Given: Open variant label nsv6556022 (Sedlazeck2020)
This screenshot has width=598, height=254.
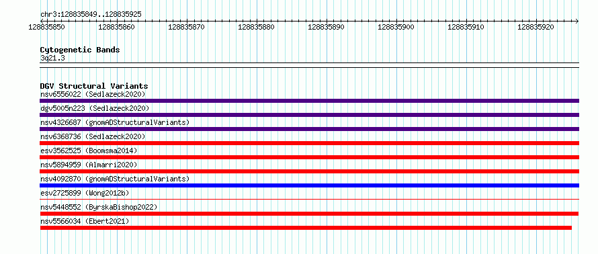Looking at the screenshot, I should [93, 94].
